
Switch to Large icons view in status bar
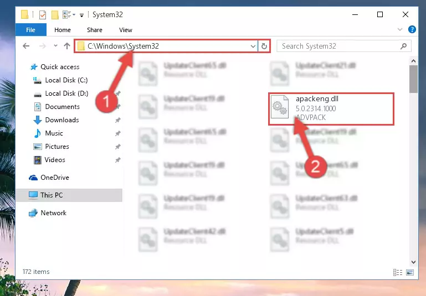(410, 272)
